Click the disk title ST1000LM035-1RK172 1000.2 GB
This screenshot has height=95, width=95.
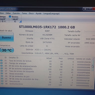pos(47,27)
